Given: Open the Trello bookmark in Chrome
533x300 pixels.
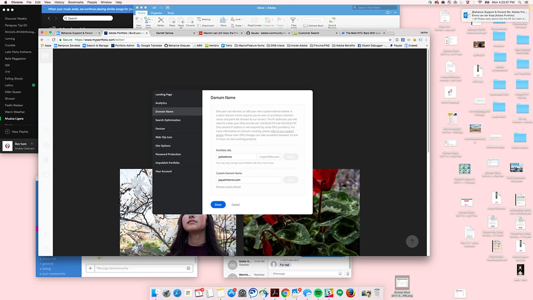Looking at the screenshot, I should pyautogui.click(x=226, y=45).
